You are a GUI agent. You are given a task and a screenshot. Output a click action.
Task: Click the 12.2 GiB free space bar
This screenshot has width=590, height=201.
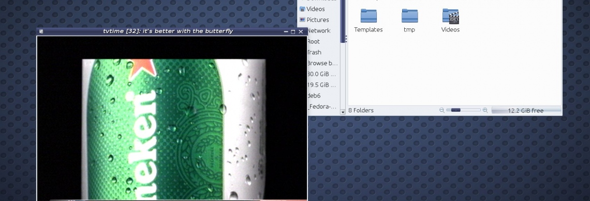click(526, 111)
